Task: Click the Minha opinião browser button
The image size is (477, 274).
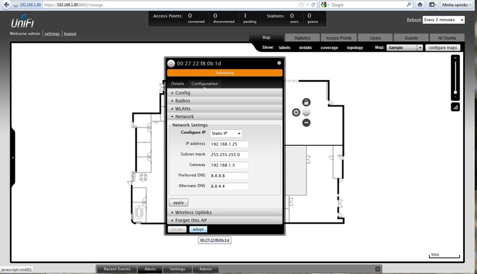Action: (457, 5)
